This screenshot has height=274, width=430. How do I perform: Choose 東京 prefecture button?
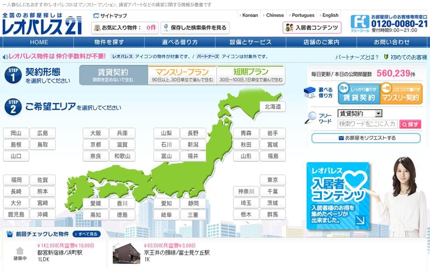point(272,180)
